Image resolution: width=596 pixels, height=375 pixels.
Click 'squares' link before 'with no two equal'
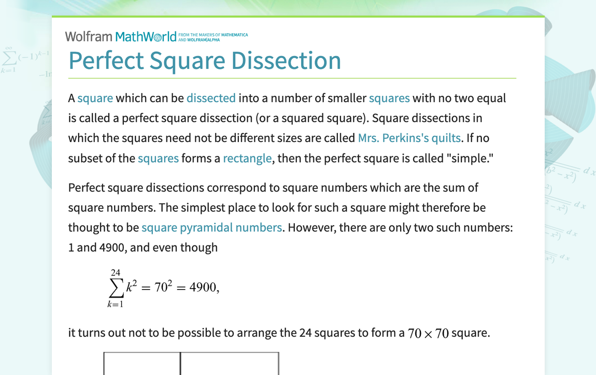tap(389, 98)
